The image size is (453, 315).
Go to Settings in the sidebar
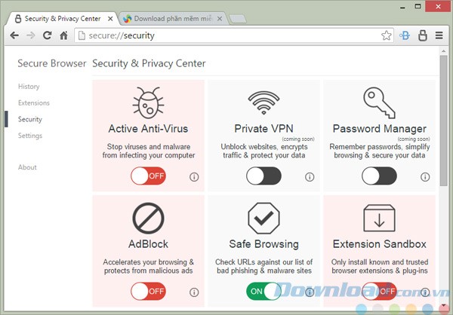tap(30, 136)
